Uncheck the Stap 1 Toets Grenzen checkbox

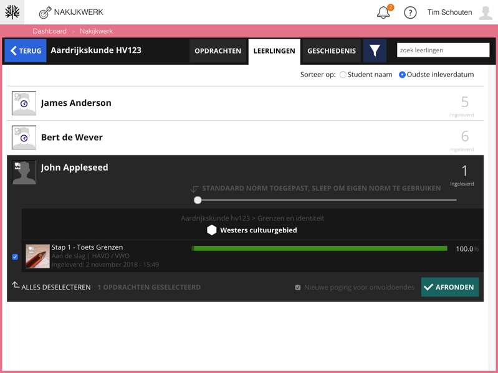(x=15, y=257)
